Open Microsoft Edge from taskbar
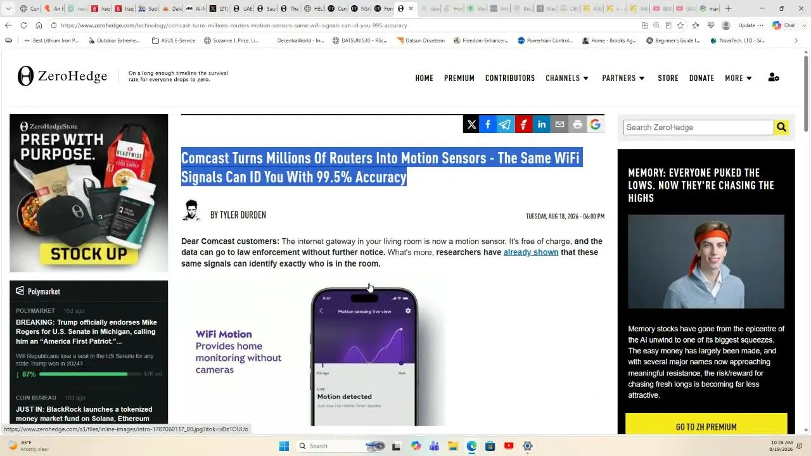 (472, 446)
